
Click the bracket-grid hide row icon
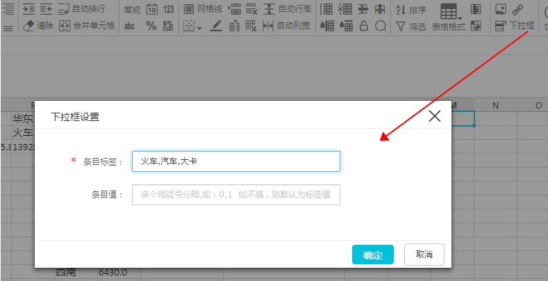[326, 10]
